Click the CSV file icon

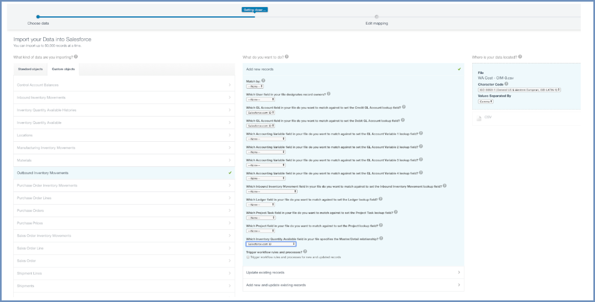pyautogui.click(x=480, y=118)
